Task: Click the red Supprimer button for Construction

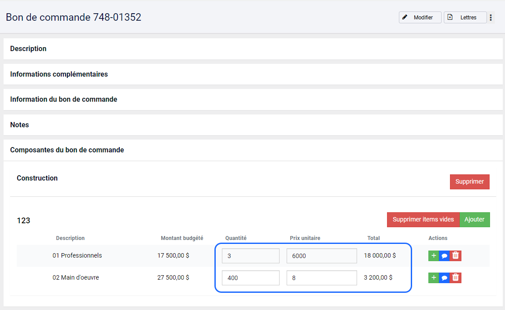Action: [470, 182]
